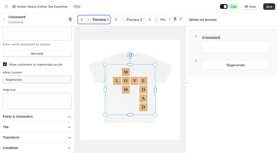Click the letter A tile on shirt
The image size is (279, 153).
pyautogui.click(x=143, y=98)
